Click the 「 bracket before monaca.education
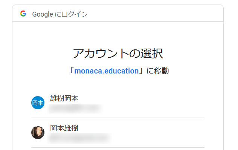This screenshot has height=150, width=238. point(72,71)
